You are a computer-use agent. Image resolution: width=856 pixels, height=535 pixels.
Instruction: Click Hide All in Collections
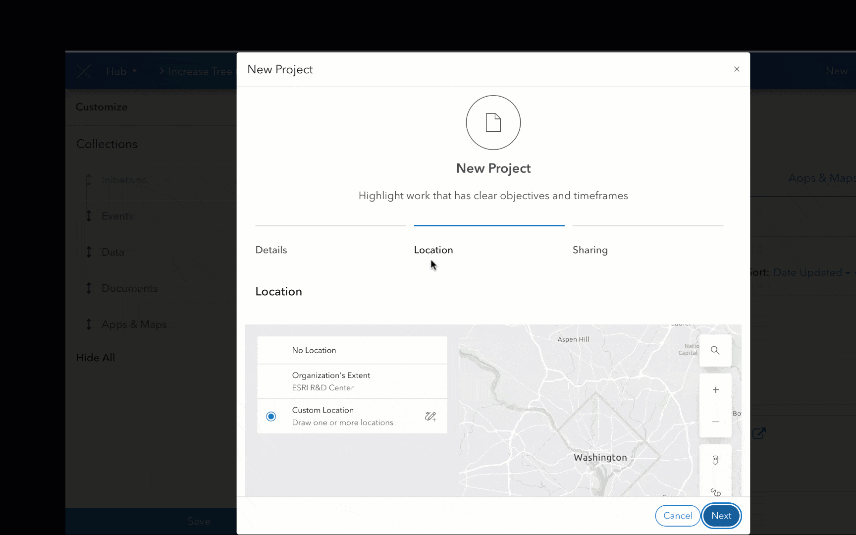[x=96, y=358]
